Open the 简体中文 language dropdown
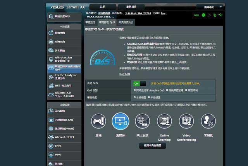This screenshot has width=248, height=166. click(210, 7)
